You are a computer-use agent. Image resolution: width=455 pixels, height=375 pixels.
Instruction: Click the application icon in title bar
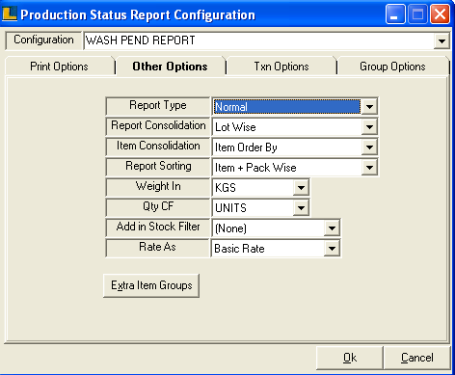click(10, 14)
